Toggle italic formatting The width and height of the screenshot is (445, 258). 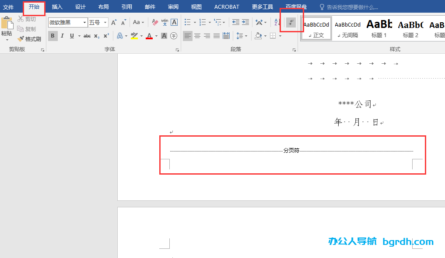(x=61, y=36)
